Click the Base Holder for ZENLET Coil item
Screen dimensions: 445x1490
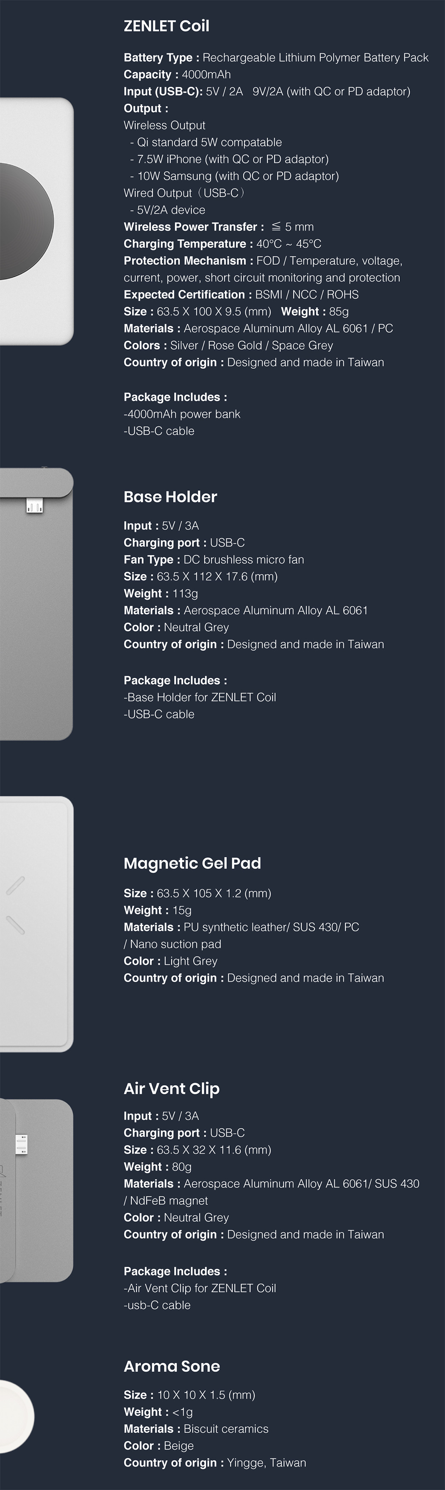[200, 697]
